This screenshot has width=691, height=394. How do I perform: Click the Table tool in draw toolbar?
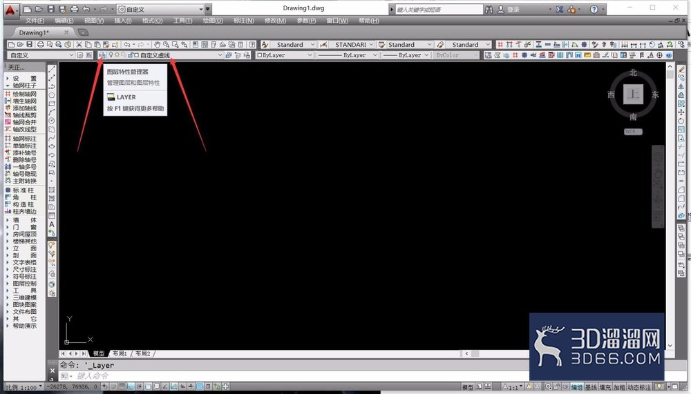(x=52, y=216)
